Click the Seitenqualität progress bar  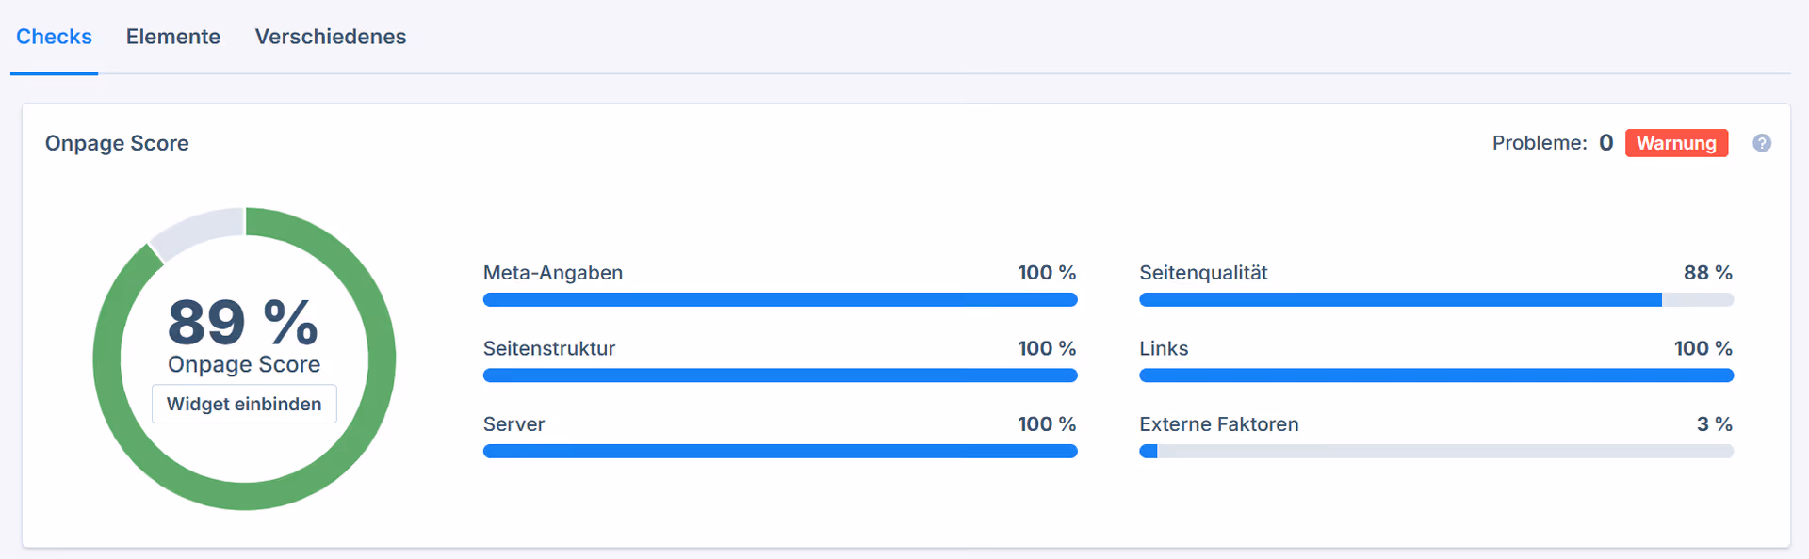tap(1436, 299)
